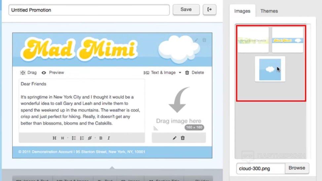322x181 pixels.
Task: Switch to the Themes tab
Action: click(x=269, y=11)
